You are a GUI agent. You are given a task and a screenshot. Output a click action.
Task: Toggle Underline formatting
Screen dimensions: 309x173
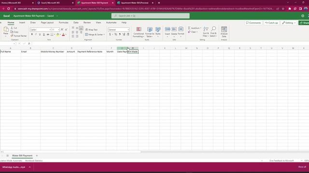click(40, 35)
